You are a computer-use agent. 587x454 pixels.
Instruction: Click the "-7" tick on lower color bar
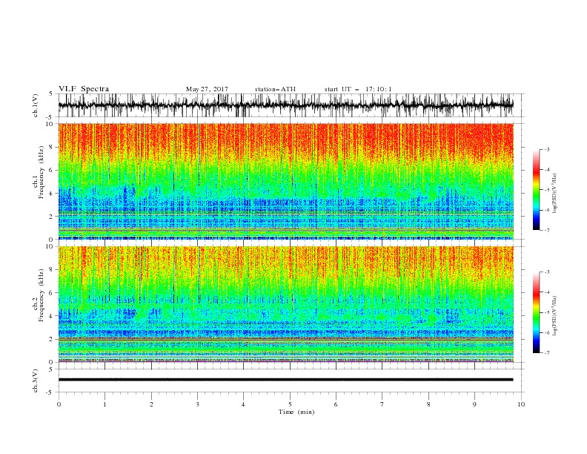[x=546, y=353]
